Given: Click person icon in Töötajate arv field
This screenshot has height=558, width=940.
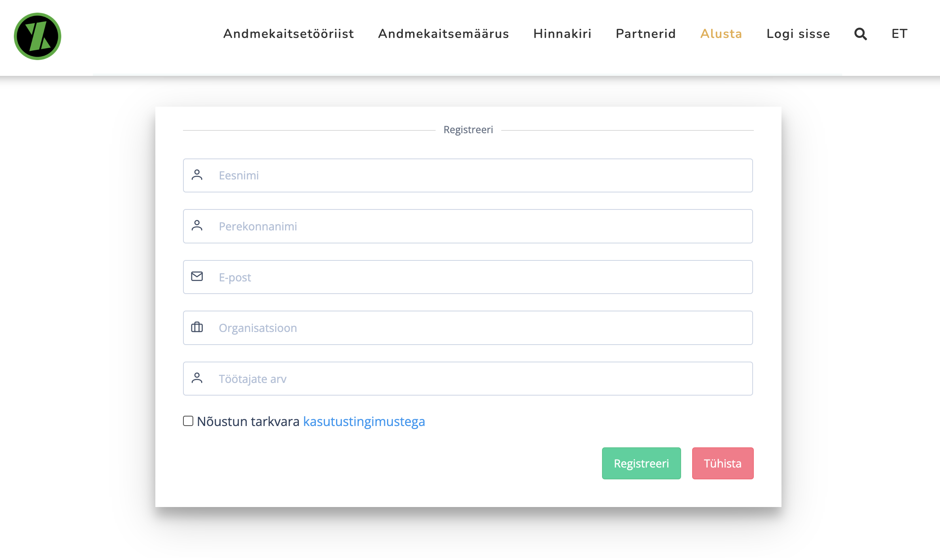Looking at the screenshot, I should 197,378.
